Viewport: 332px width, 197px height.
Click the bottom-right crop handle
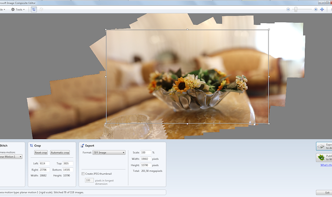click(x=269, y=124)
